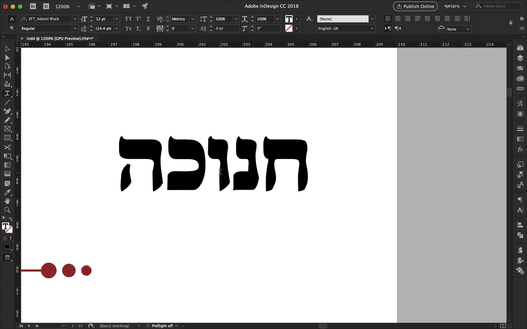Screen dimensions: 527x329
Task: Go to the previous page button
Action: [x=28, y=326]
